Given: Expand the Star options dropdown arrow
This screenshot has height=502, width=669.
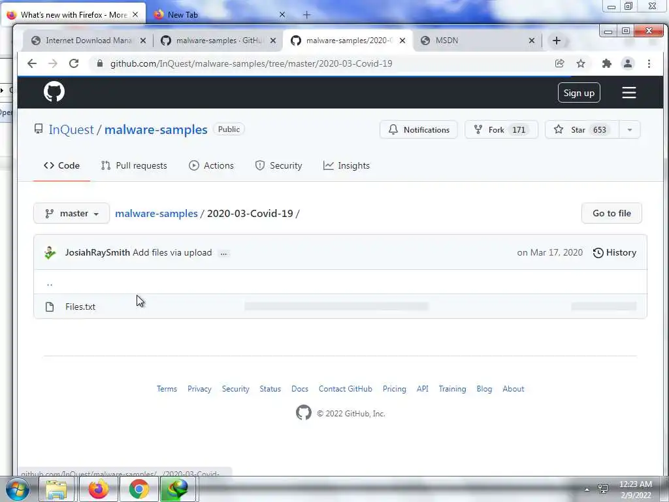Looking at the screenshot, I should pos(629,130).
